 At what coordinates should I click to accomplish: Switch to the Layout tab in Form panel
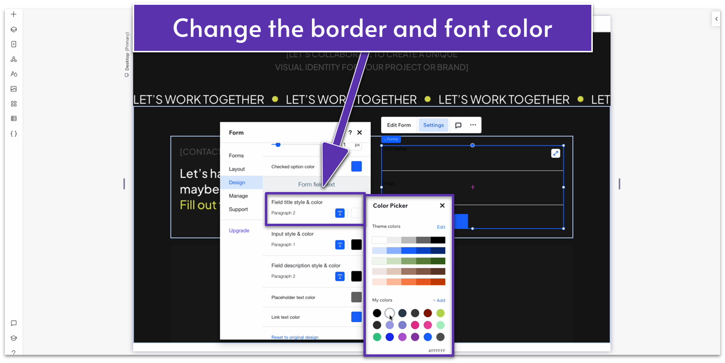pos(237,169)
